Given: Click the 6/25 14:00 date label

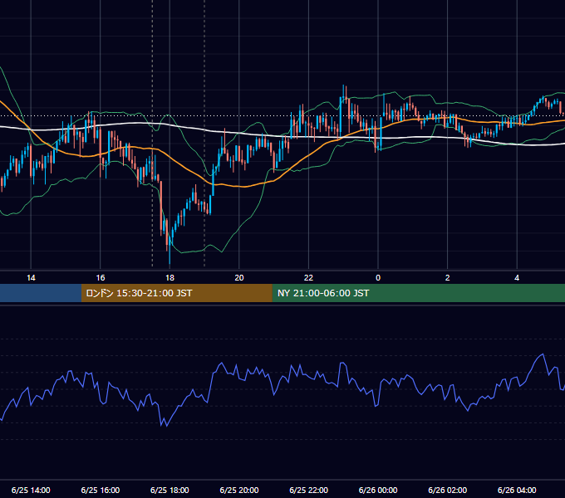Looking at the screenshot, I should pos(31,490).
